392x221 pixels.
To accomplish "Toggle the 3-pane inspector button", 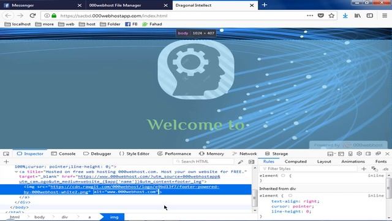I will (x=252, y=162).
